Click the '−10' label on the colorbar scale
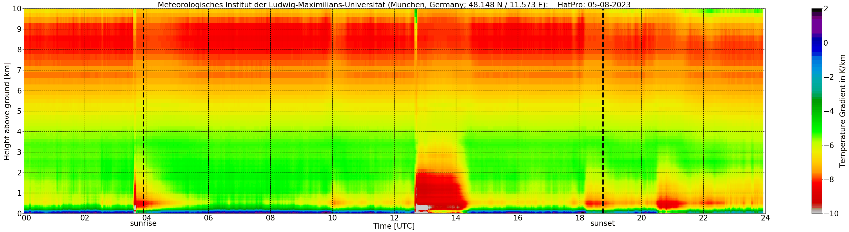 pos(831,213)
